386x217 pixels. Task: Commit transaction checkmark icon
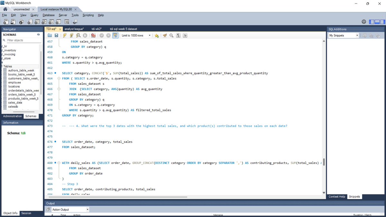pos(102,35)
